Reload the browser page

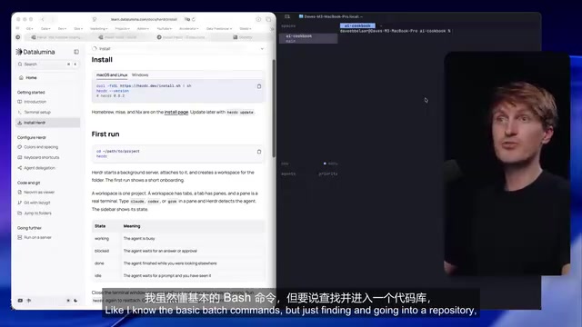tap(194, 19)
